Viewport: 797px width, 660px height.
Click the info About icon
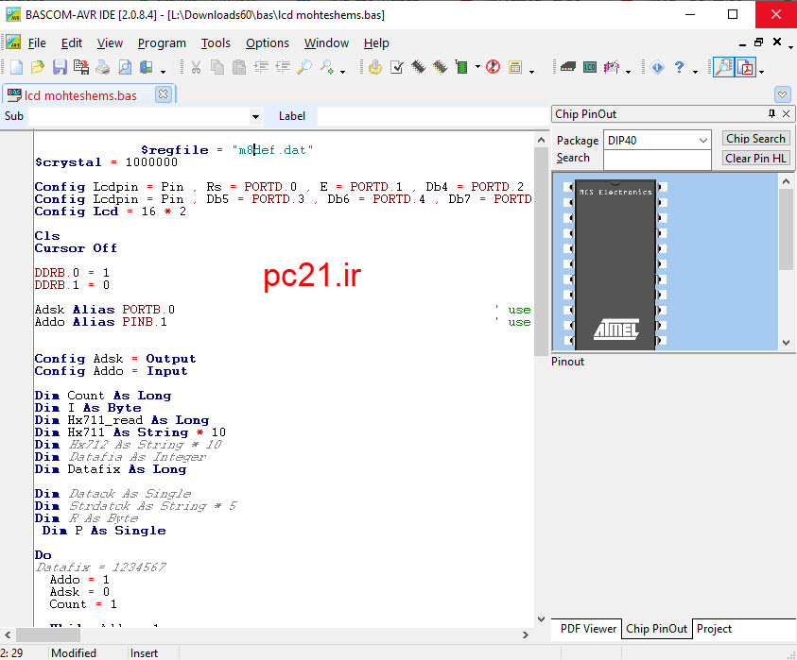[657, 67]
